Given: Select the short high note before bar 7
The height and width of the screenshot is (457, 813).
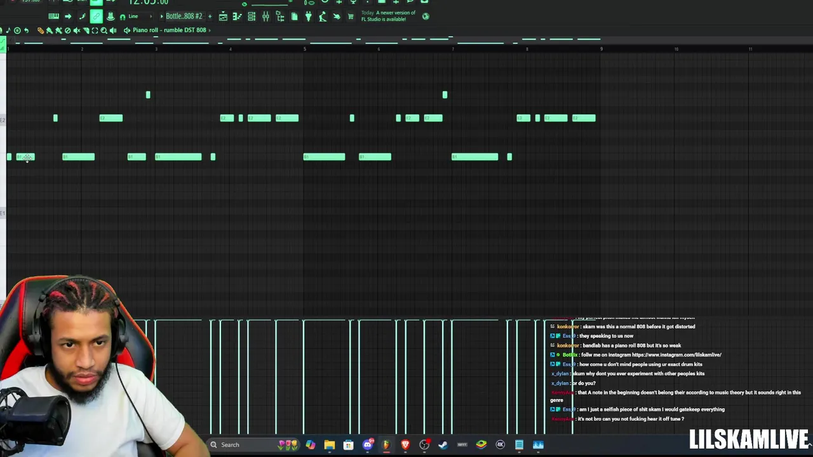Looking at the screenshot, I should (x=445, y=95).
